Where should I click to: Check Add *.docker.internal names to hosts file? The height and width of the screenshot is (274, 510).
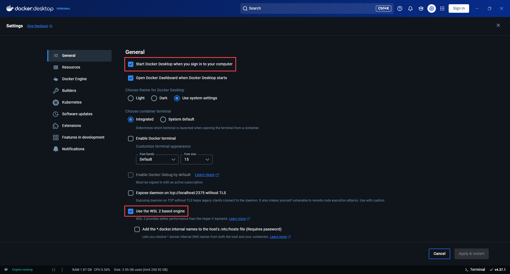click(x=137, y=229)
